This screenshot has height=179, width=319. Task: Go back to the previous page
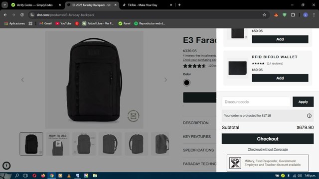point(5,15)
